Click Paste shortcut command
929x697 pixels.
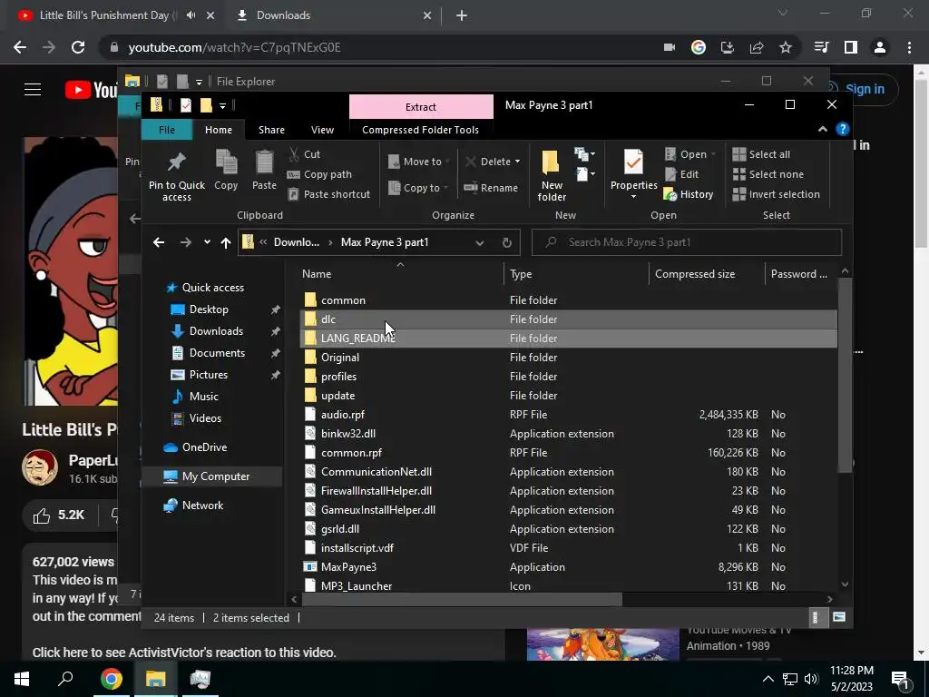(x=328, y=194)
